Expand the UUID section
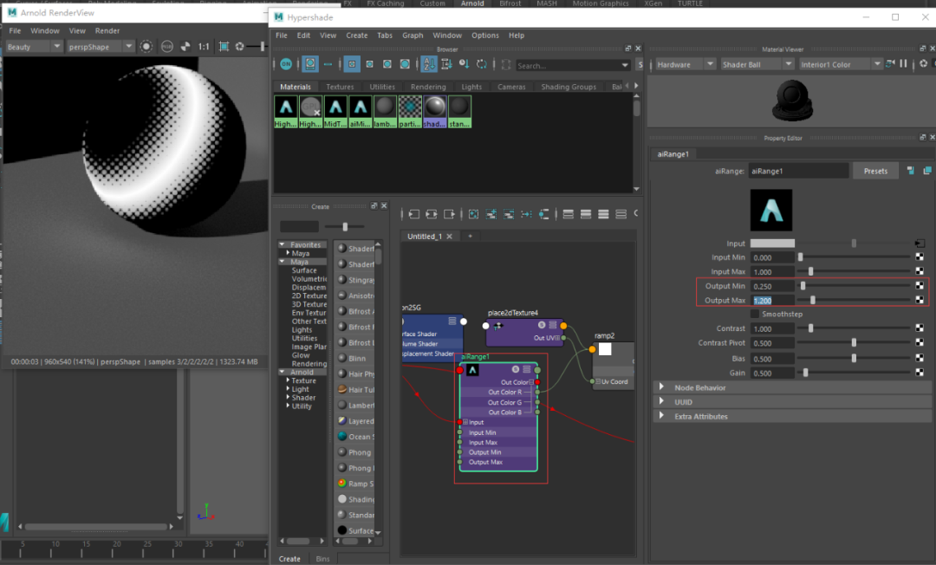The image size is (936, 565). 661,401
